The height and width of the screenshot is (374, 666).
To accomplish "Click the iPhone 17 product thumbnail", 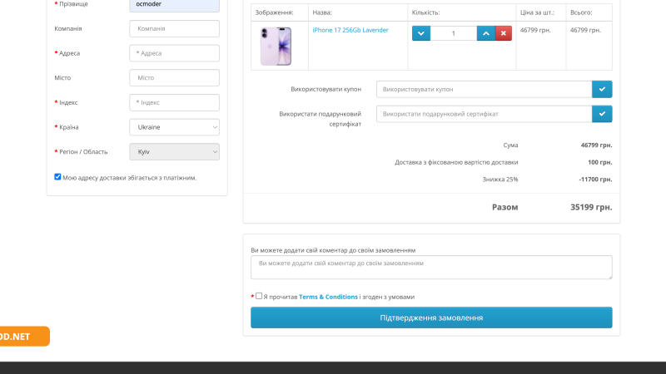I will pos(276,46).
